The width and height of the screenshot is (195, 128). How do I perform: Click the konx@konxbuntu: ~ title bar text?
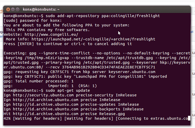(x=41, y=9)
